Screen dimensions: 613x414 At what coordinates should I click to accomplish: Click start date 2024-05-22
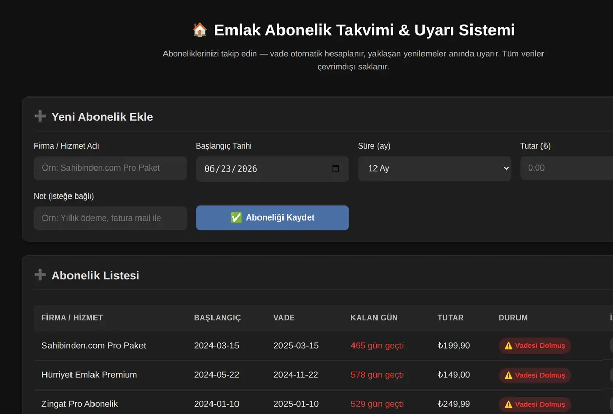pos(217,375)
